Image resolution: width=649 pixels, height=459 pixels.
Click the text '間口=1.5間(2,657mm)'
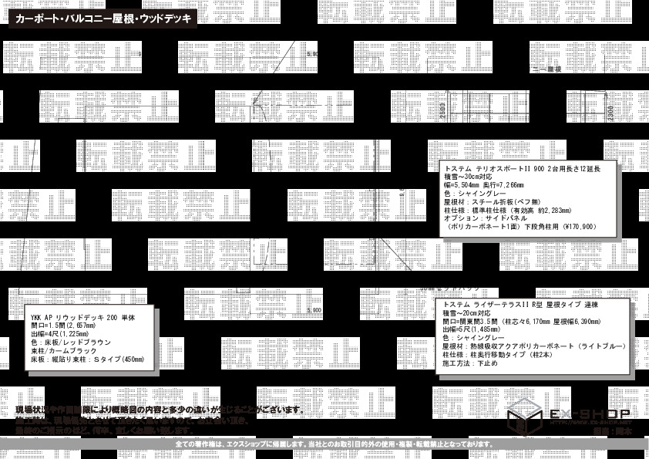[x=63, y=326]
